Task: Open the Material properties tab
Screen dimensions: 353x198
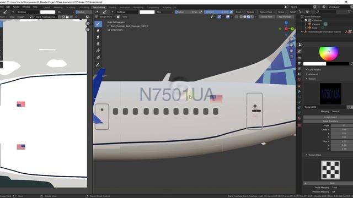Action: coord(299,118)
